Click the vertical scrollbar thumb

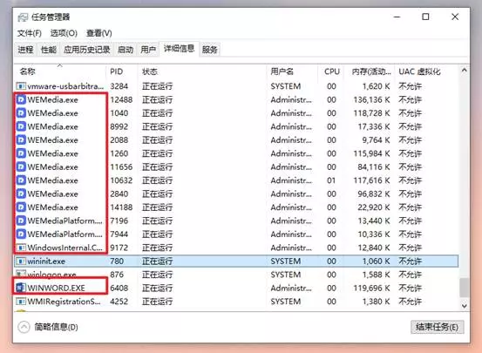click(465, 288)
